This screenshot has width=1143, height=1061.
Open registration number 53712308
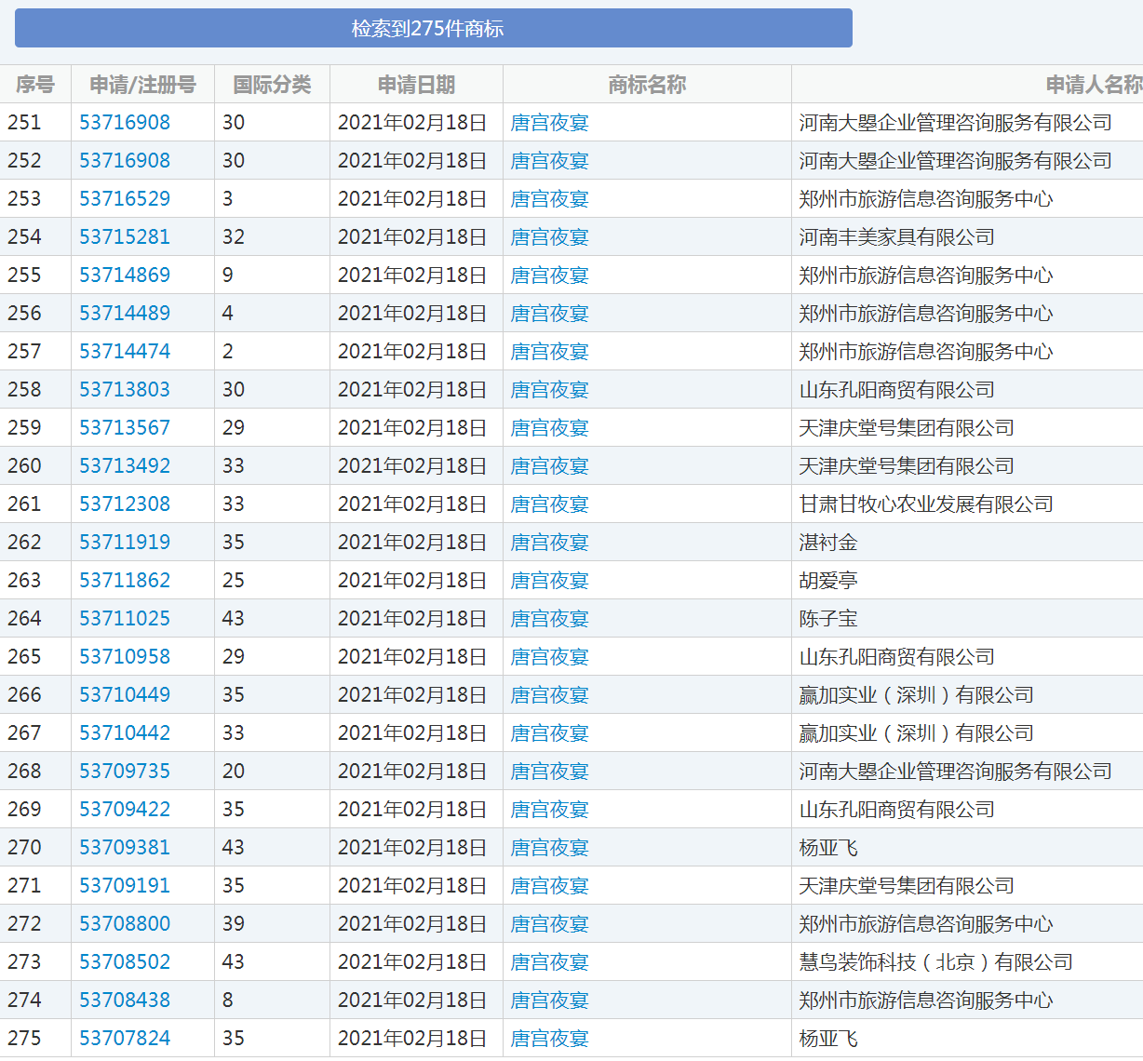(125, 504)
